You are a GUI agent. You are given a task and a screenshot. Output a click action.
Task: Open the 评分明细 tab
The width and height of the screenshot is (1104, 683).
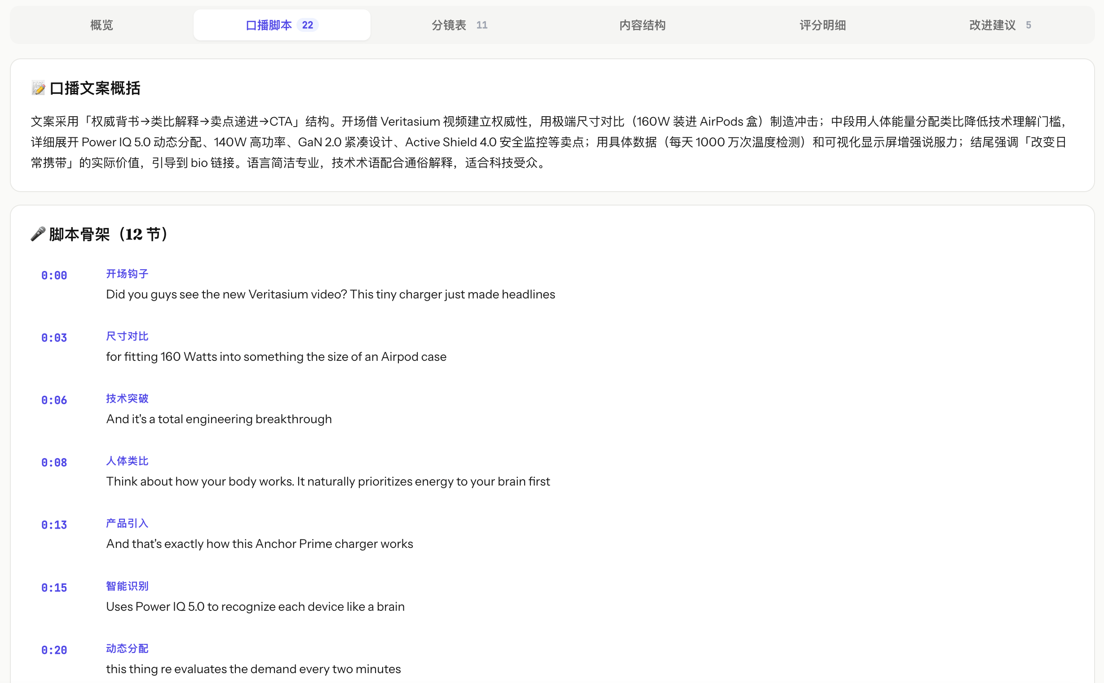pyautogui.click(x=822, y=25)
